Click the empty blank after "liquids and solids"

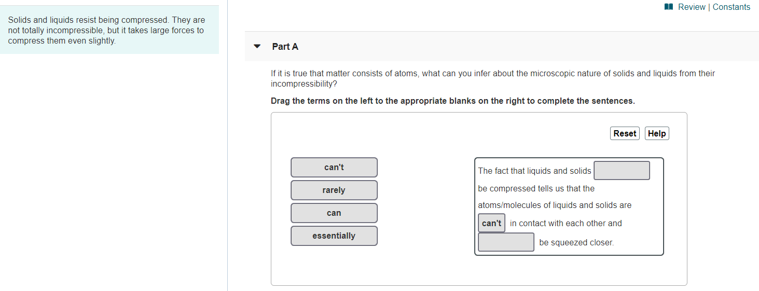point(622,171)
